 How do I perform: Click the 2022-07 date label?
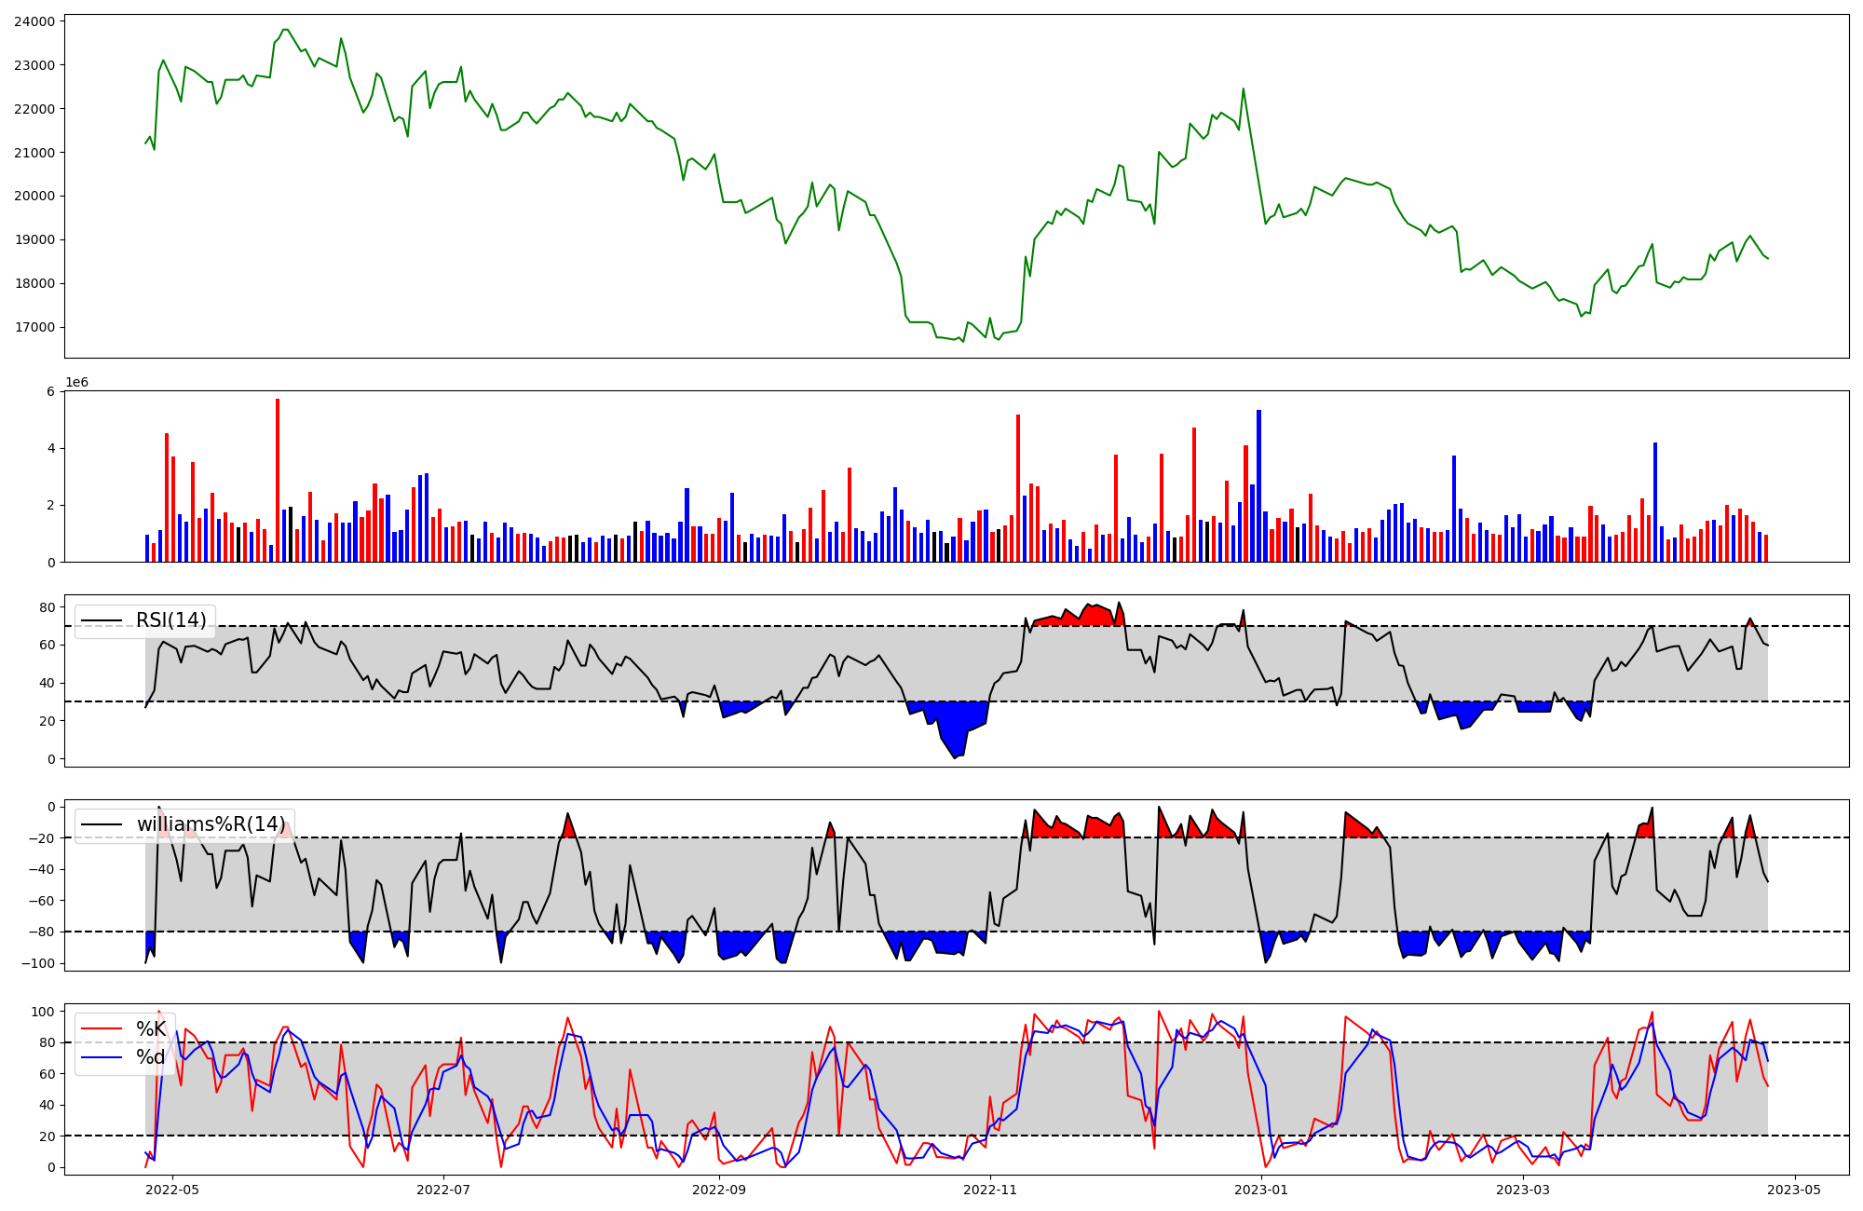tap(443, 1190)
